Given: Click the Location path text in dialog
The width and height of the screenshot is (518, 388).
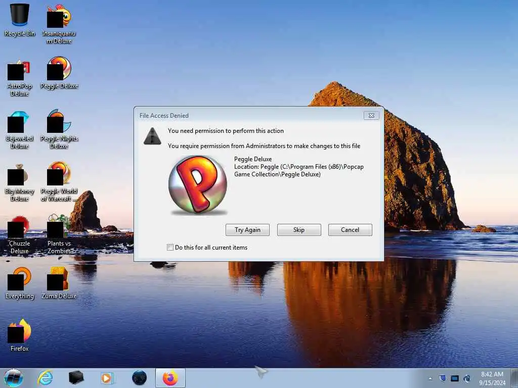Looking at the screenshot, I should tap(299, 171).
